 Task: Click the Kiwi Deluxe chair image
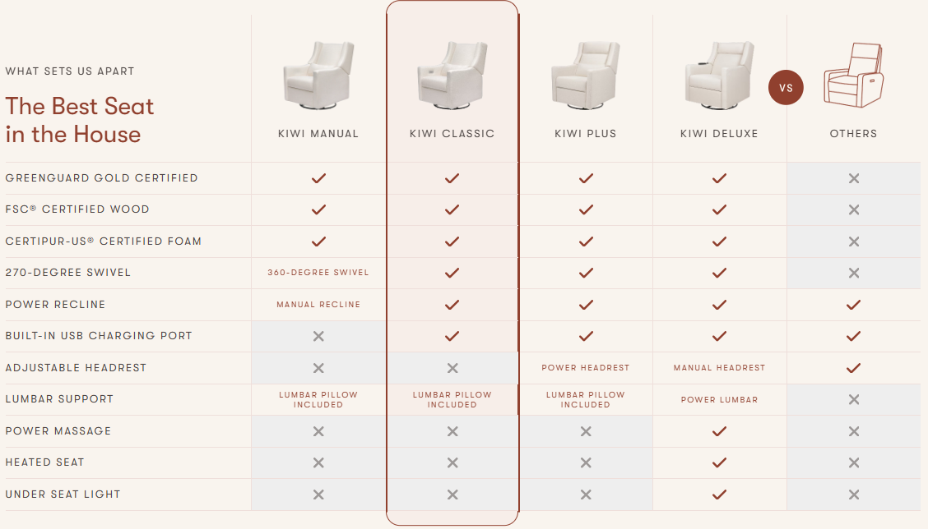click(719, 76)
